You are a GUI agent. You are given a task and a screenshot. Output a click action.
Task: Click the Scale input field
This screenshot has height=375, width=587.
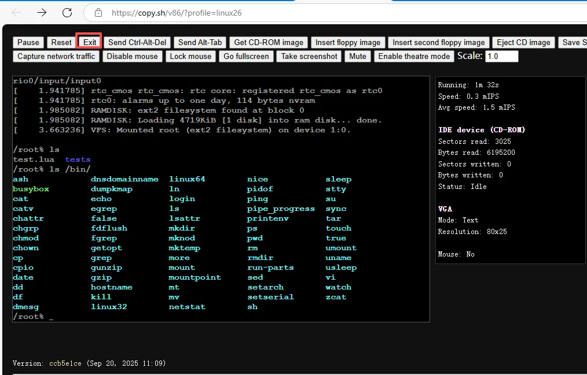502,57
